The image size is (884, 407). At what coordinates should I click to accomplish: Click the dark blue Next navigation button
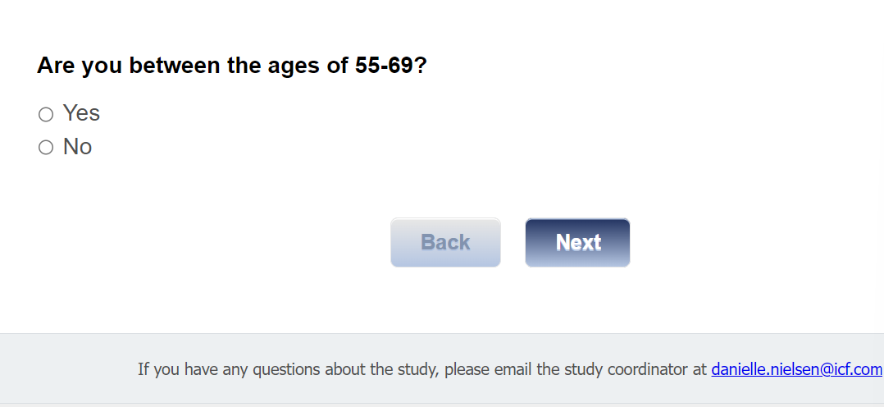click(577, 242)
